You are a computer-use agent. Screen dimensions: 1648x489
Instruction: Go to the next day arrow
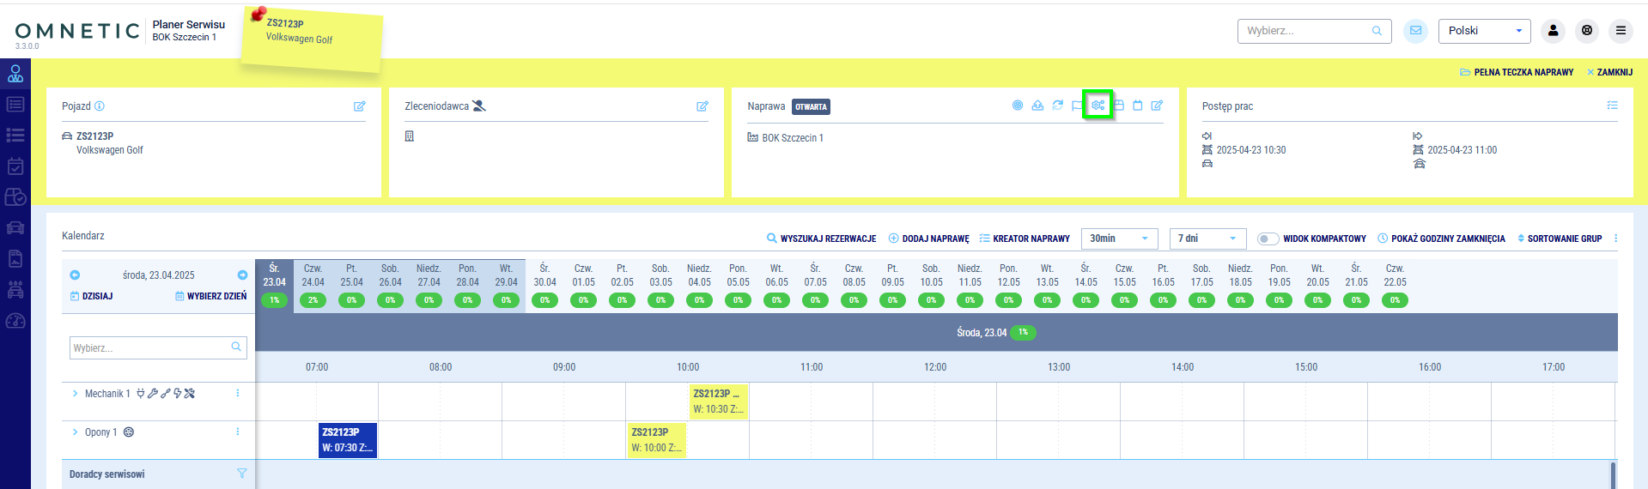pos(242,275)
